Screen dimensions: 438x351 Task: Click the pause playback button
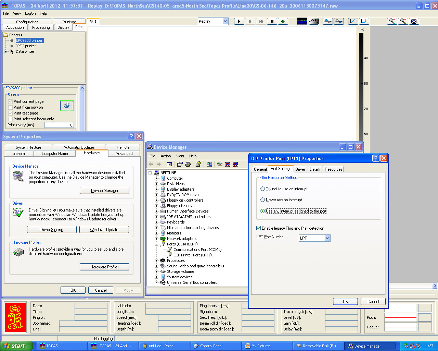(272, 21)
